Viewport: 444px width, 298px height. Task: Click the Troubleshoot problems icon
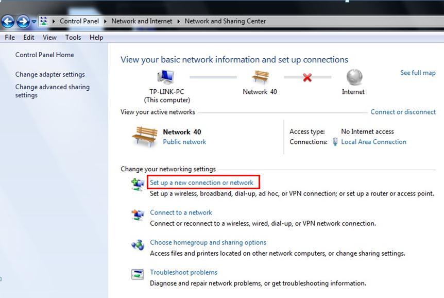pyautogui.click(x=138, y=275)
